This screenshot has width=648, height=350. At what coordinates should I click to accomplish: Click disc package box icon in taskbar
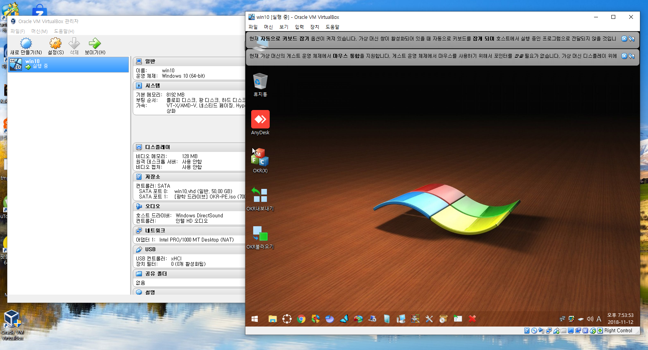443,319
